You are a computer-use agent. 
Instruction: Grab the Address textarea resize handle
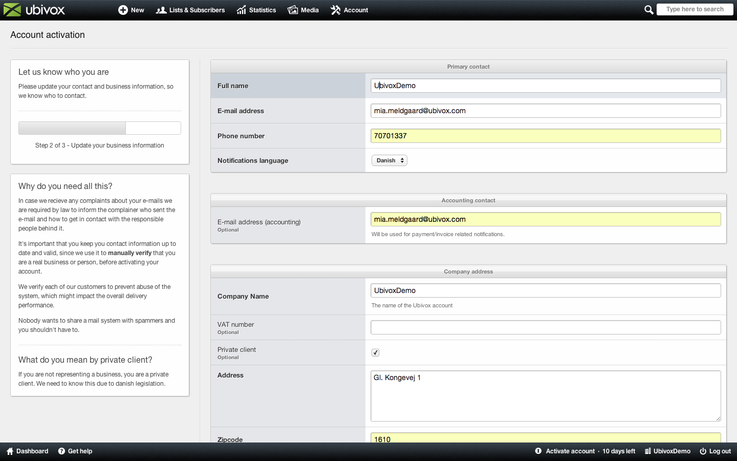[x=718, y=418]
